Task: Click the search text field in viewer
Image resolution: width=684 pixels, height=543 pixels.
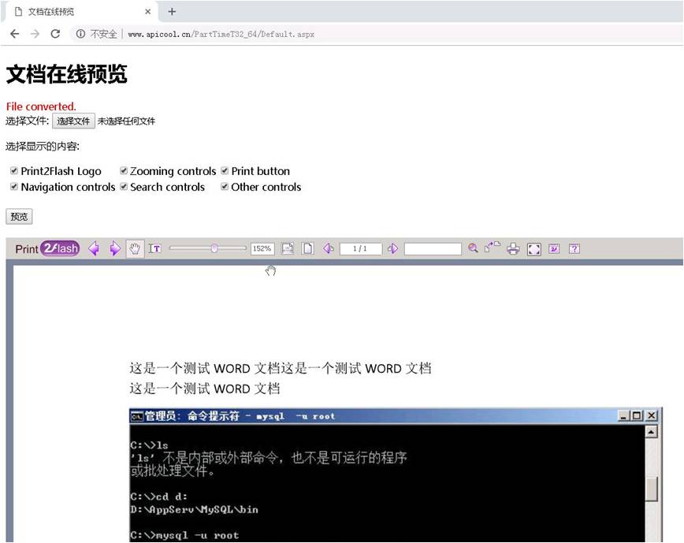Action: coord(433,248)
